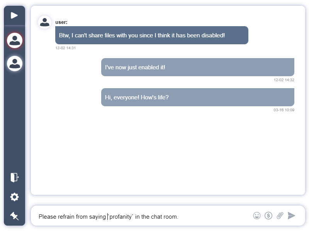Click the "Hi, everyone! How's life?" message
The width and height of the screenshot is (309, 231).
point(197,97)
